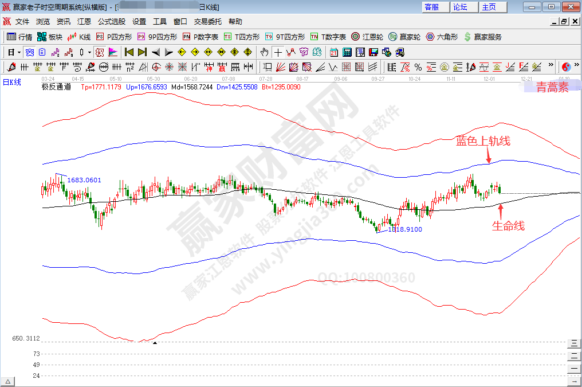Viewport: 582px width, 387px height.
Task: Click the 论坛 button
Action: [x=464, y=7]
